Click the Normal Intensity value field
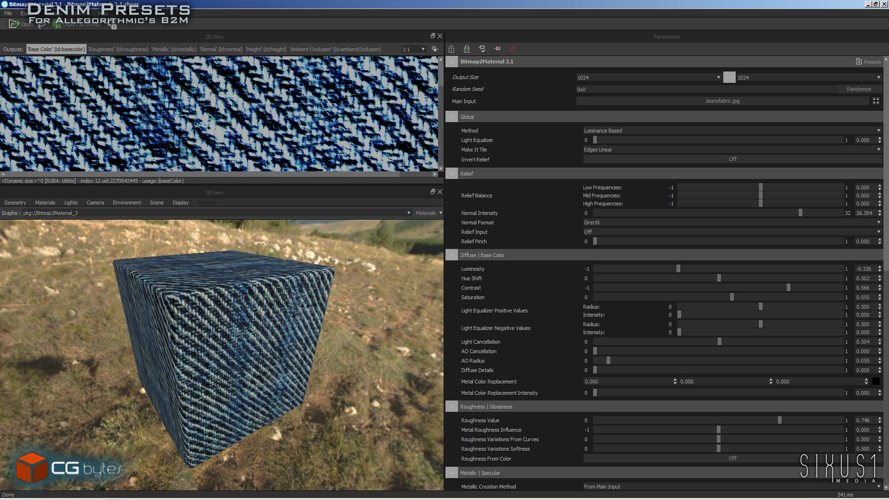Viewport: 889px width, 500px height. click(864, 213)
